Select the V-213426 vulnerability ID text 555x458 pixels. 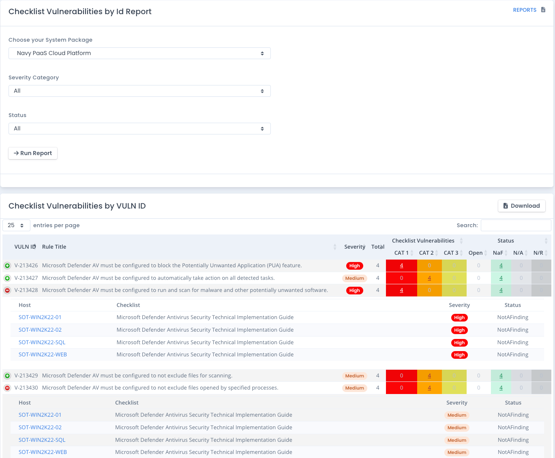[26, 266]
